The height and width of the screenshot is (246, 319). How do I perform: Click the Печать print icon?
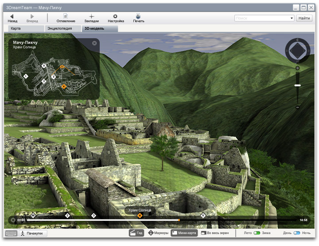point(139,17)
